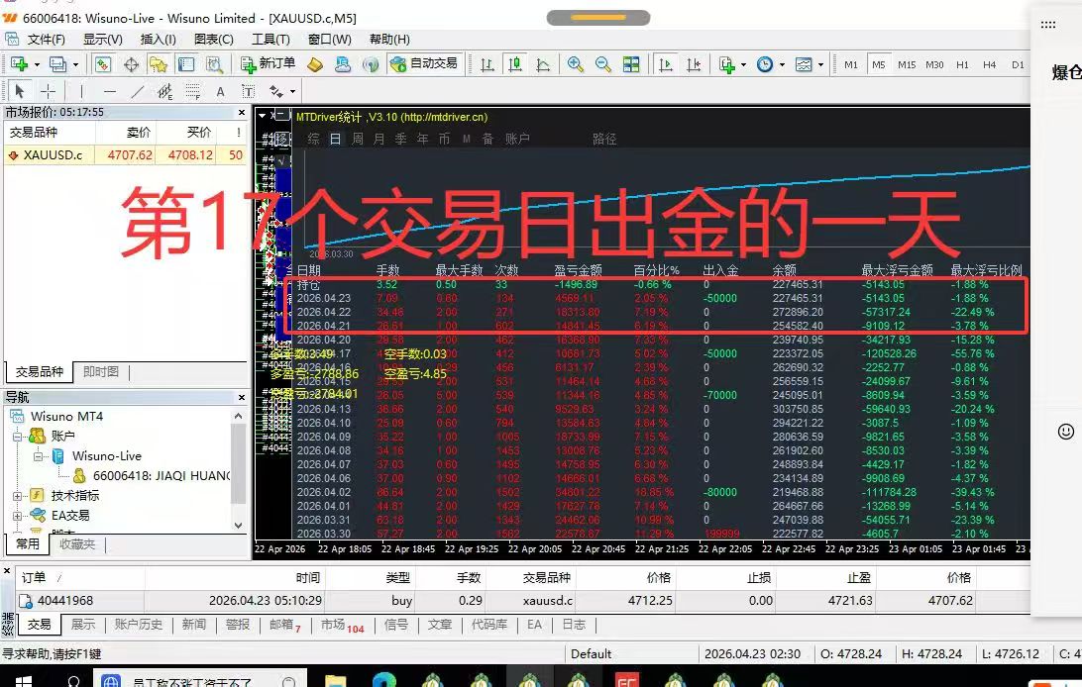Select the Fibonacci retracement tool
Screen dimensions: 1082x687
click(192, 91)
